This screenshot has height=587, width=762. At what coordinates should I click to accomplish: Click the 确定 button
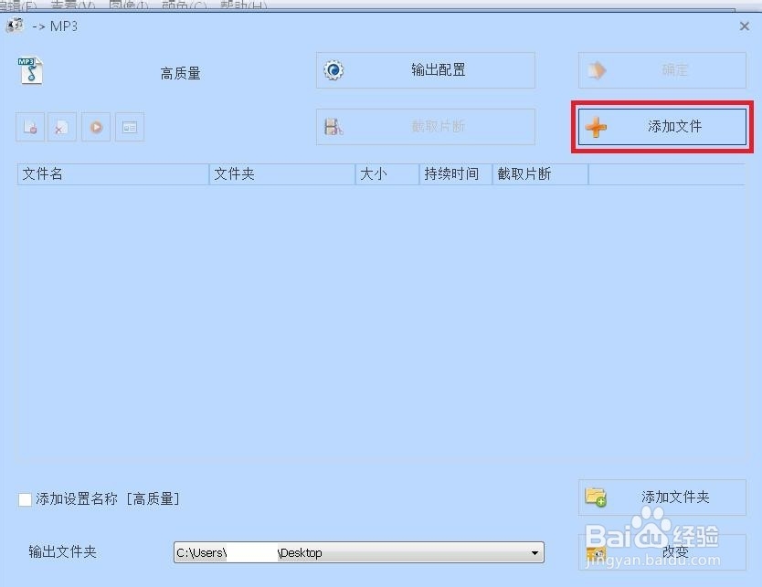tap(661, 69)
